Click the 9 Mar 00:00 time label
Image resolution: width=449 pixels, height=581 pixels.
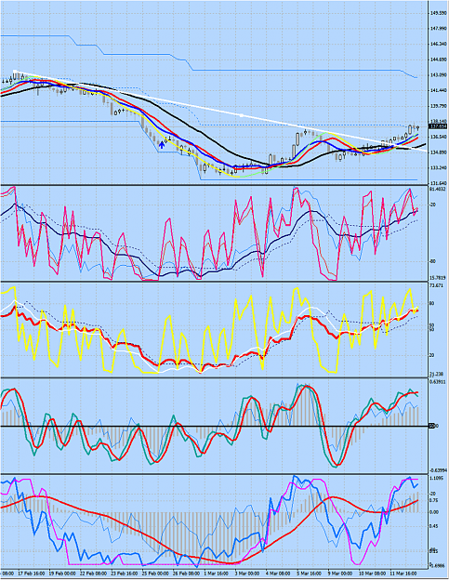pyautogui.click(x=339, y=574)
